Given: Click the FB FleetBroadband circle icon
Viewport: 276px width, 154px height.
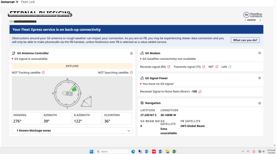Looking at the screenshot, I should pos(246,15).
